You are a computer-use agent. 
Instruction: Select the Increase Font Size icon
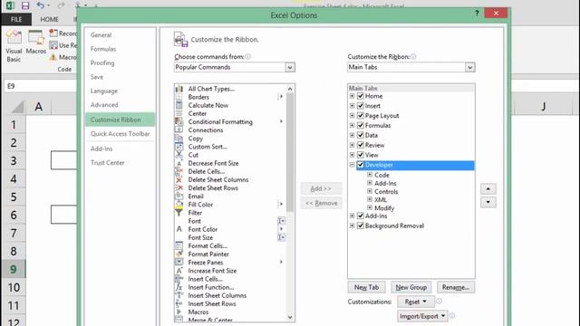pos(179,271)
